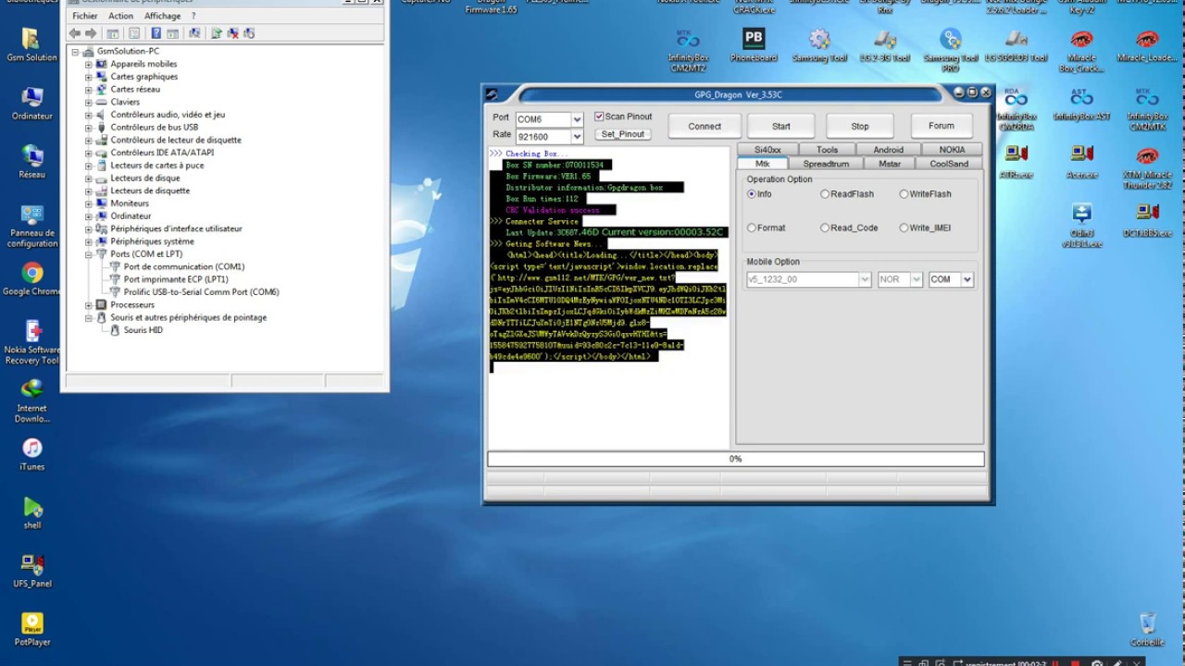Screen dimensions: 1185x666
Task: Open the Ordinateur desktop icon
Action: point(31,104)
